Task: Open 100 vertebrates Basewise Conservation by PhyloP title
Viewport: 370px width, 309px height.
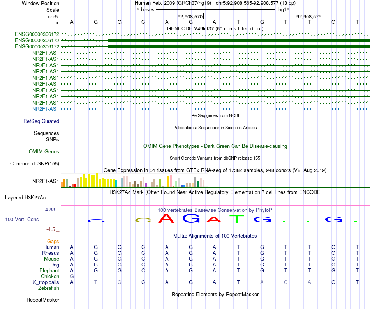Action: (215, 210)
